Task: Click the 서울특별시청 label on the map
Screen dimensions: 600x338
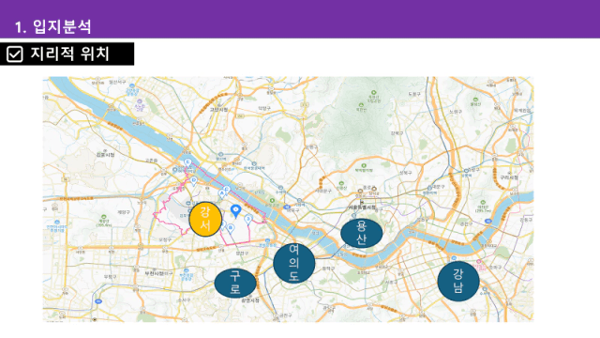Action: [x=362, y=207]
